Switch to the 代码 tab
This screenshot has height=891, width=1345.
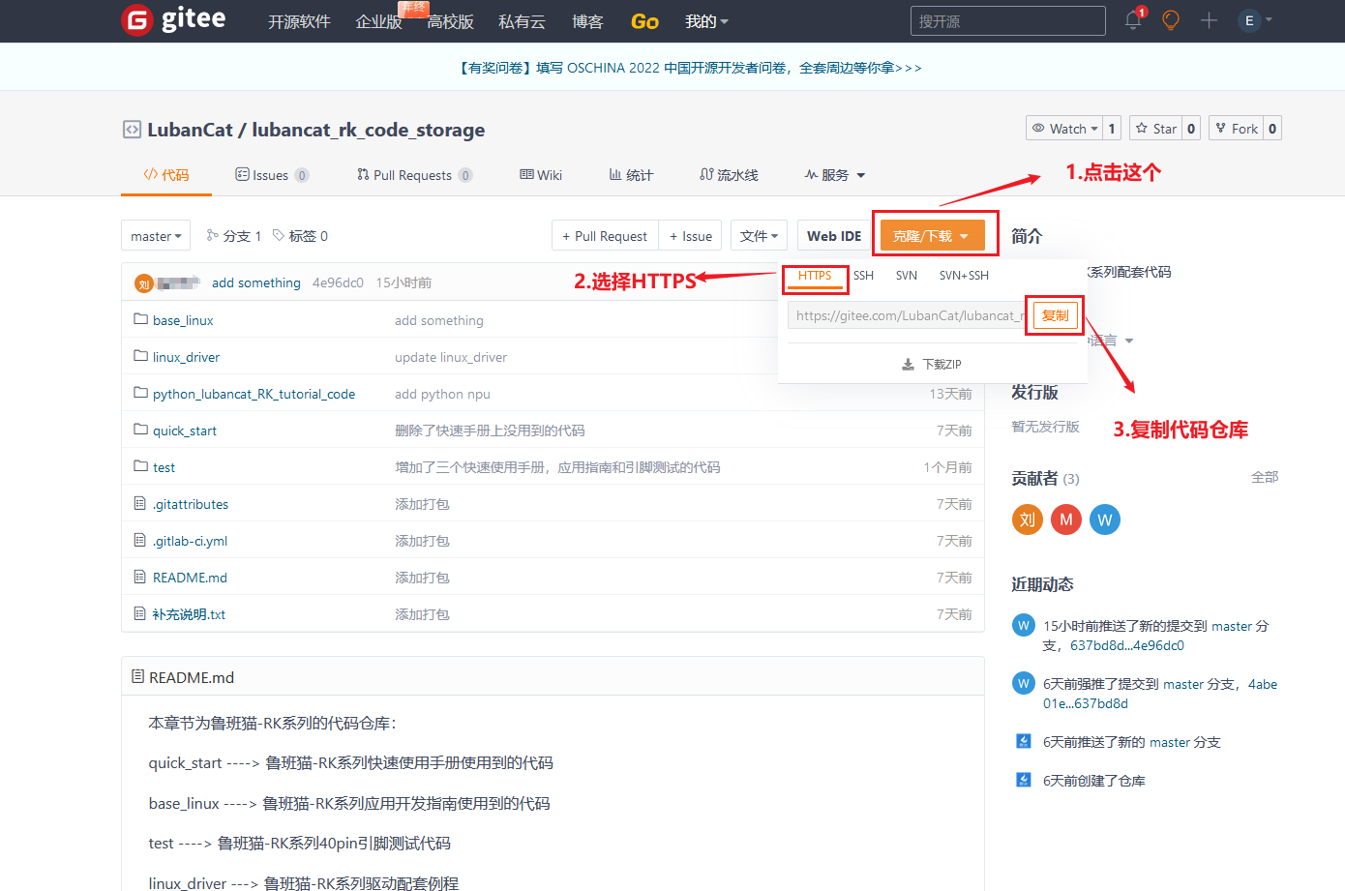[x=166, y=175]
